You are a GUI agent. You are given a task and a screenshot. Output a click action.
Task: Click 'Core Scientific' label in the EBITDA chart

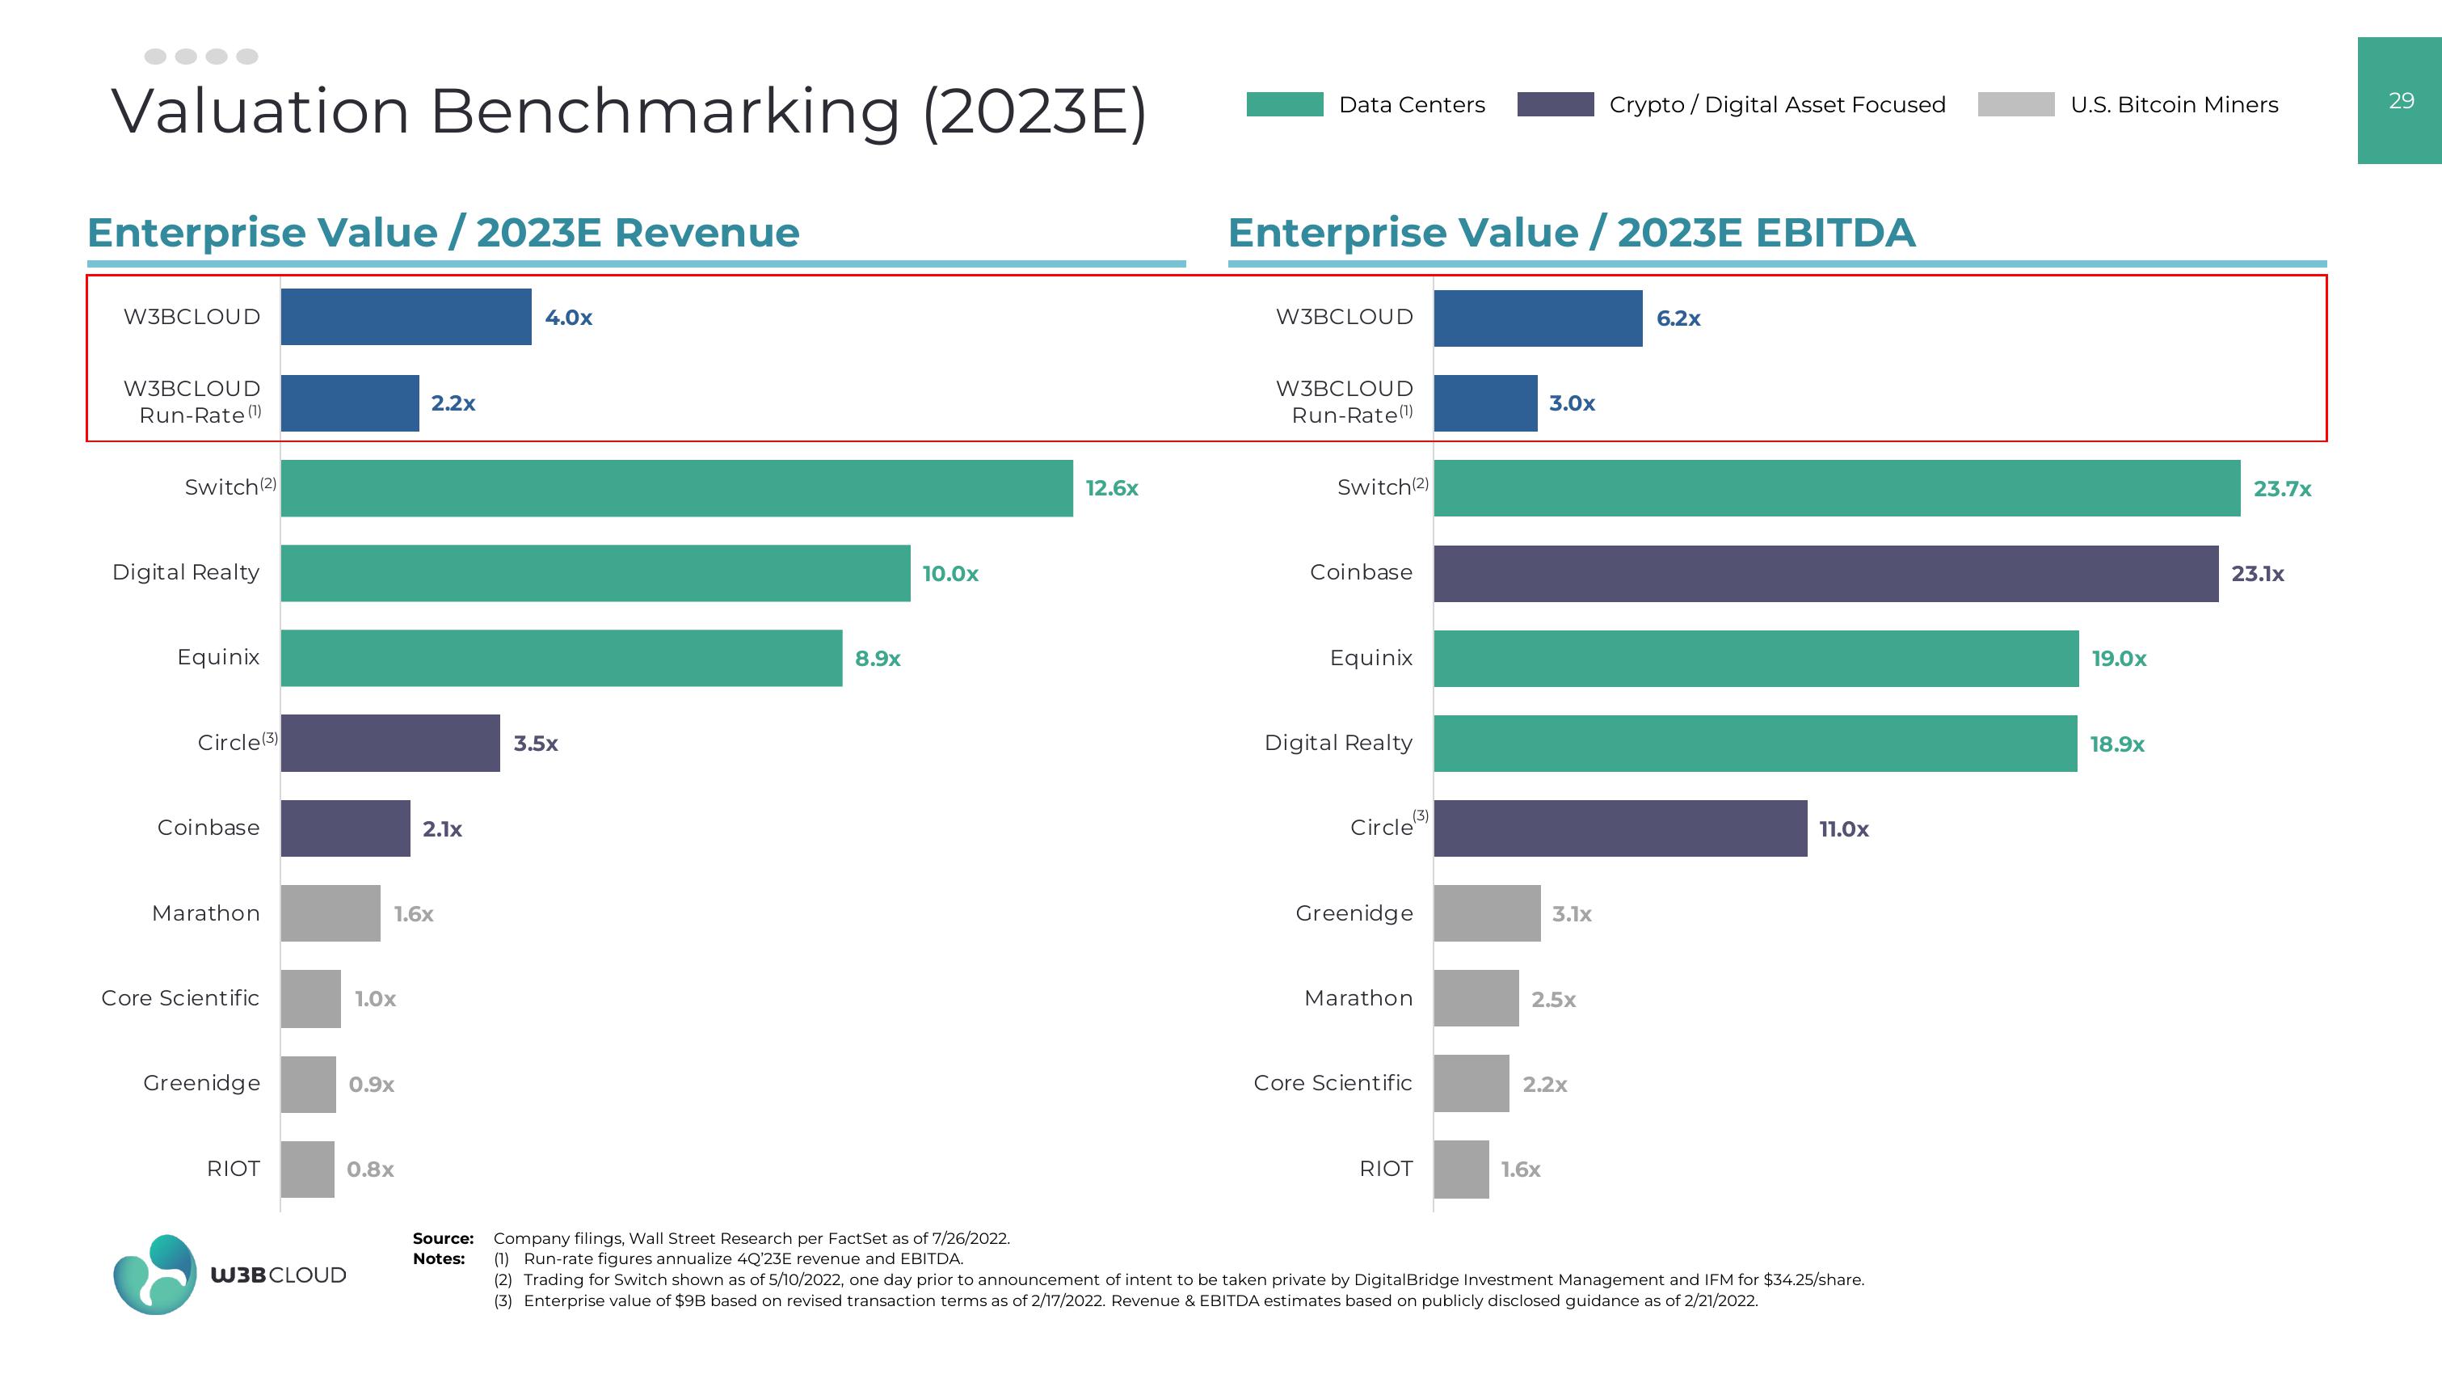click(1333, 1083)
